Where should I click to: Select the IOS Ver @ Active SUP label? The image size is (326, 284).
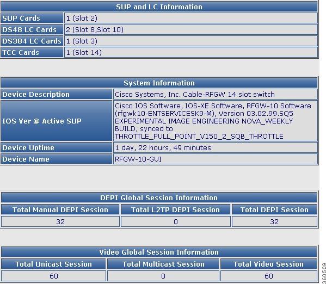pos(57,121)
